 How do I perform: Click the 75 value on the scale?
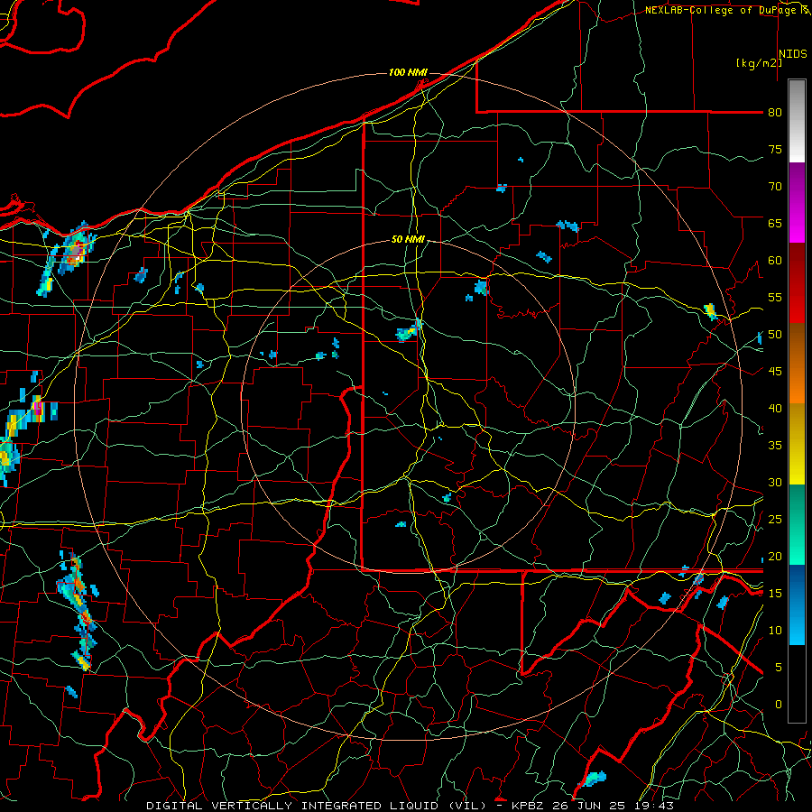[775, 149]
